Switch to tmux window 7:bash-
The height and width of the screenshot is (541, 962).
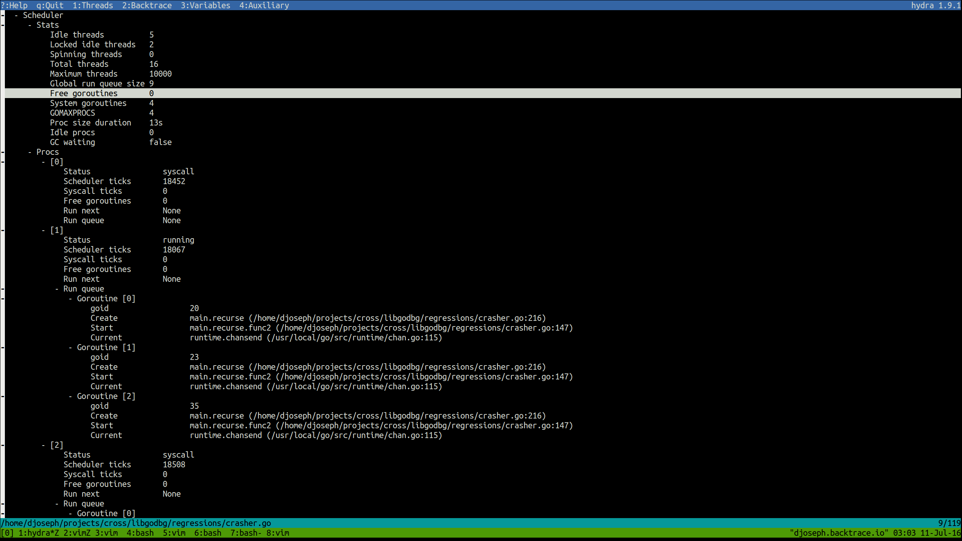coord(246,533)
